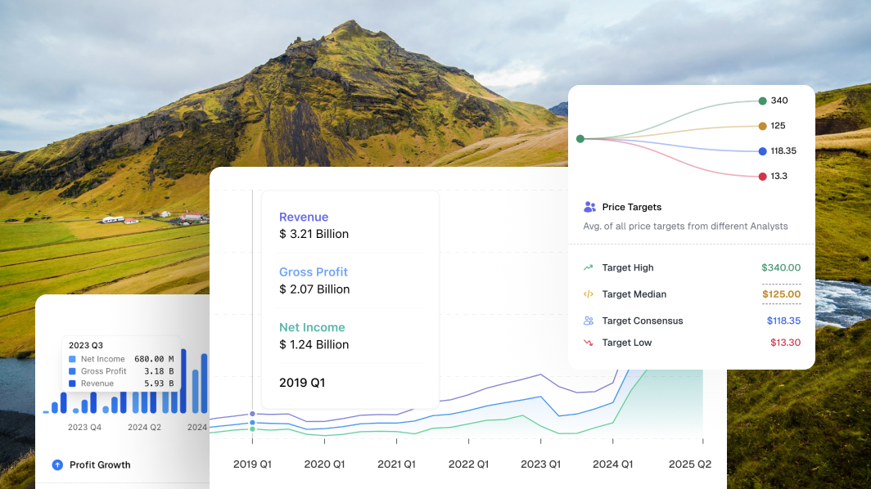This screenshot has width=871, height=489.
Task: Click the Target Low trend-down icon
Action: pyautogui.click(x=588, y=343)
